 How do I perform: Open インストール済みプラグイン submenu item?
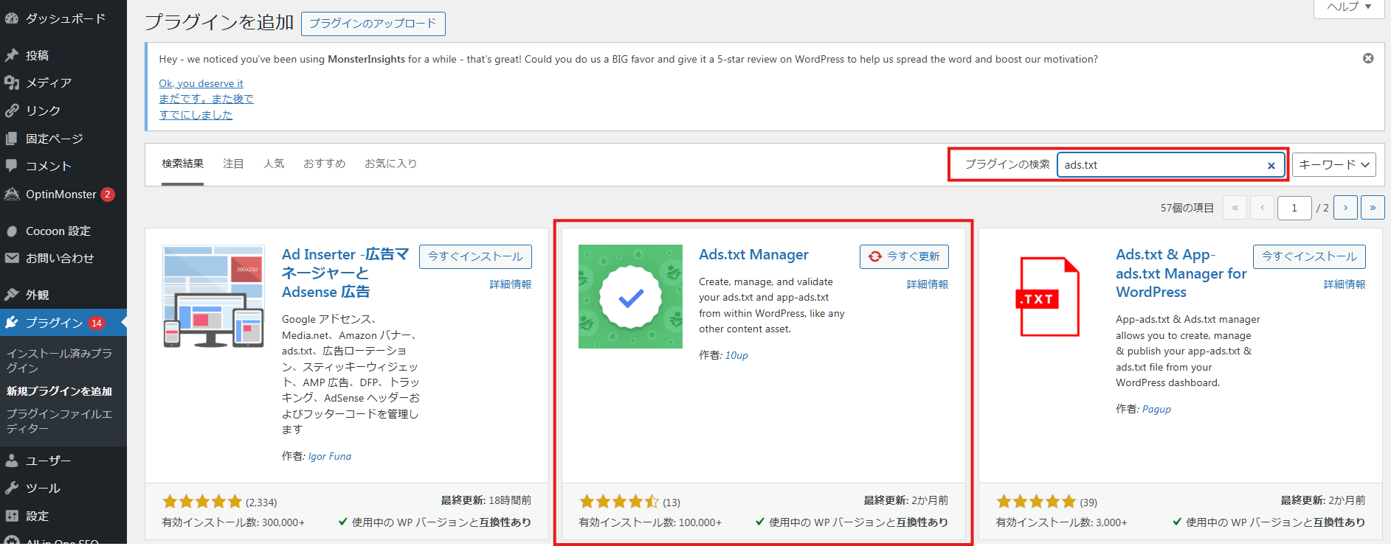[x=60, y=360]
